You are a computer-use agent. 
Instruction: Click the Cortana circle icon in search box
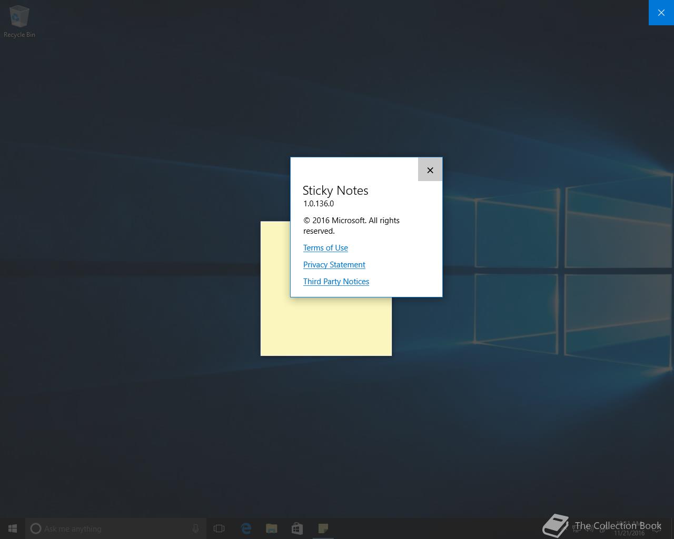click(x=36, y=528)
